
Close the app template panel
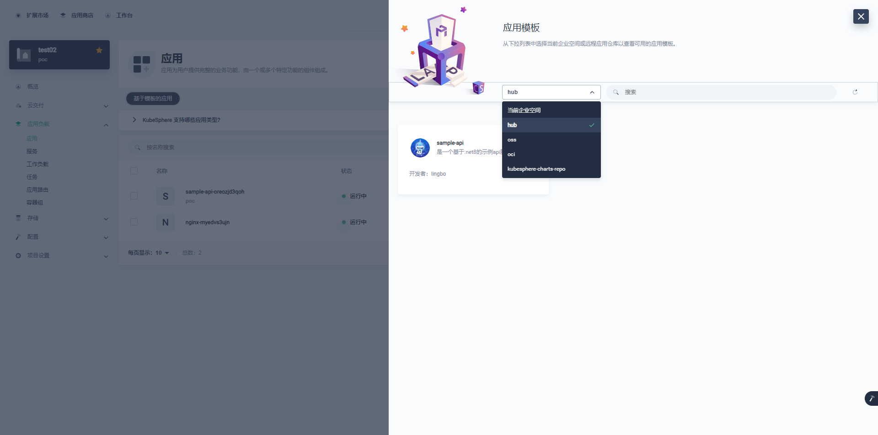tap(861, 16)
